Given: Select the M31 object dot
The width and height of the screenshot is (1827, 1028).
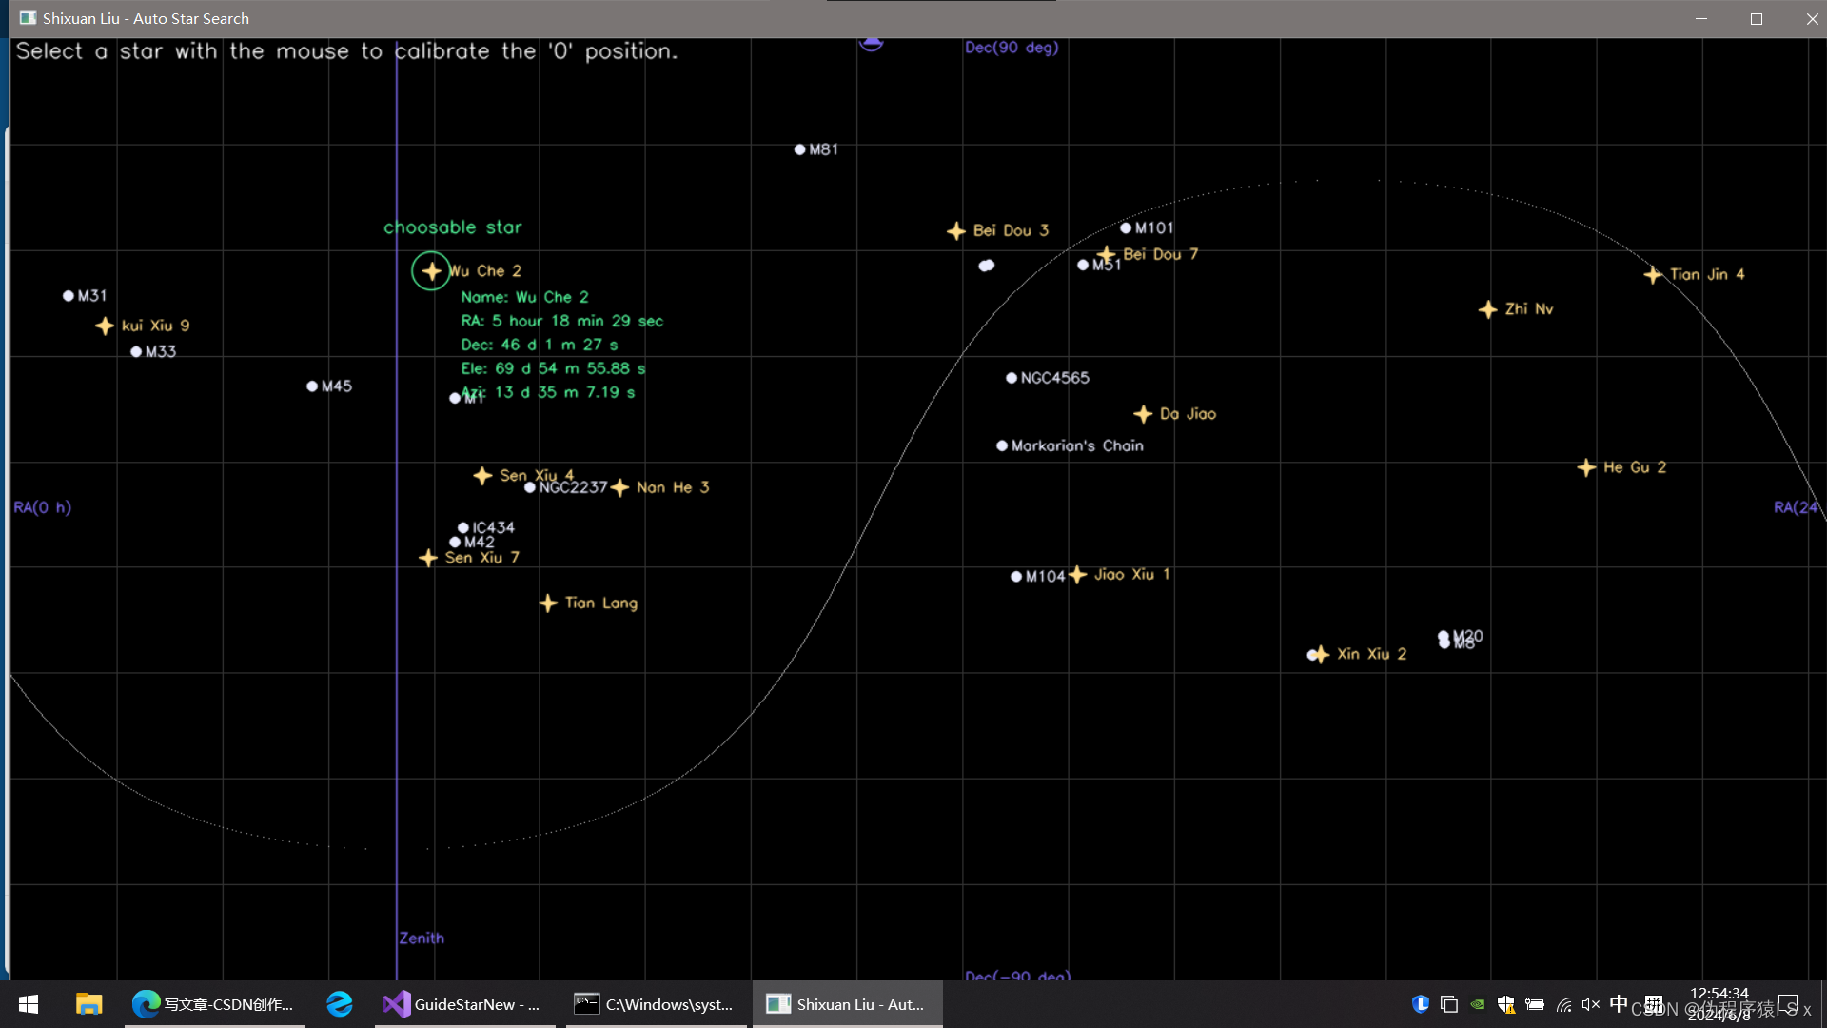Looking at the screenshot, I should (x=69, y=296).
